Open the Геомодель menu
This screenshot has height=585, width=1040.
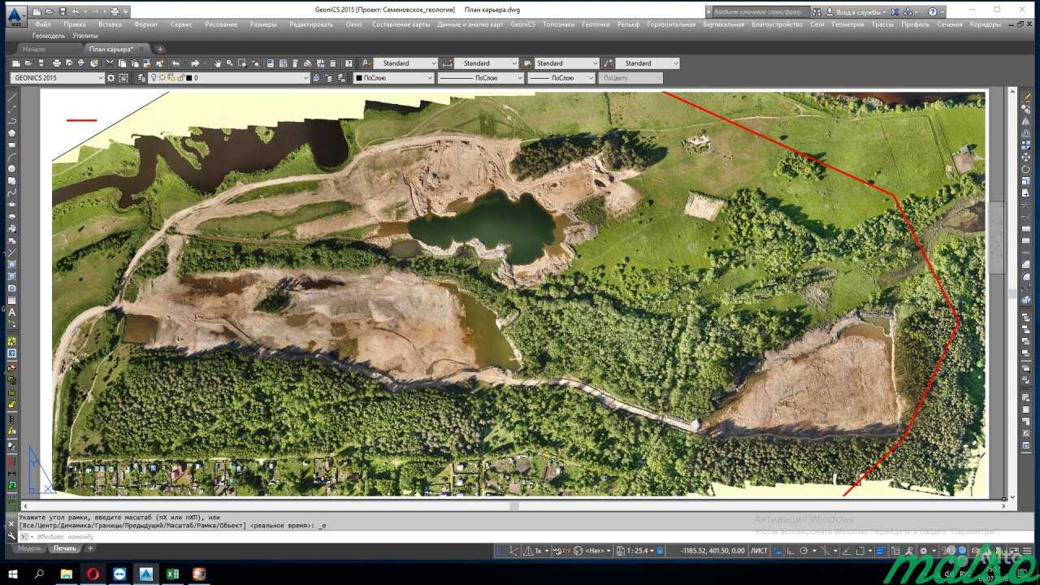(49, 36)
